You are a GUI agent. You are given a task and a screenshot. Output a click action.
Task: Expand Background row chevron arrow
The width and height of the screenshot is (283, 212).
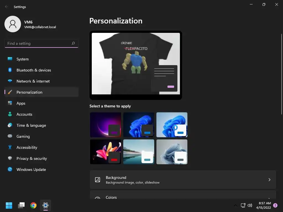269,180
